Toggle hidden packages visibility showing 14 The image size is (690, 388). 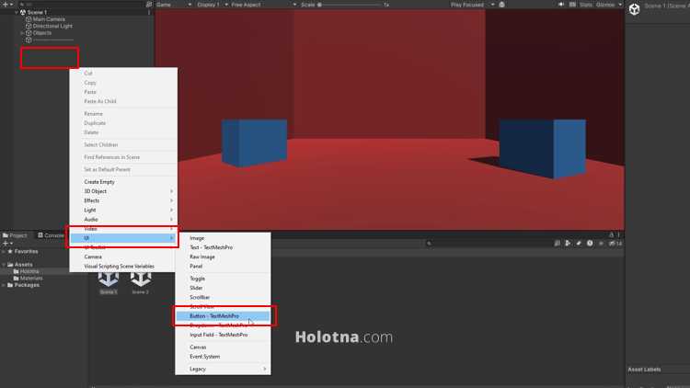pos(615,244)
